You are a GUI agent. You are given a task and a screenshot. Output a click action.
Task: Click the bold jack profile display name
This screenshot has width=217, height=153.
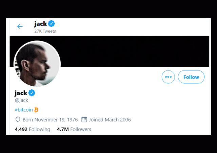pyautogui.click(x=21, y=93)
